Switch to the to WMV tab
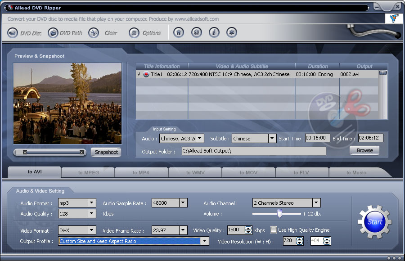The height and width of the screenshot is (261, 405). tap(195, 172)
